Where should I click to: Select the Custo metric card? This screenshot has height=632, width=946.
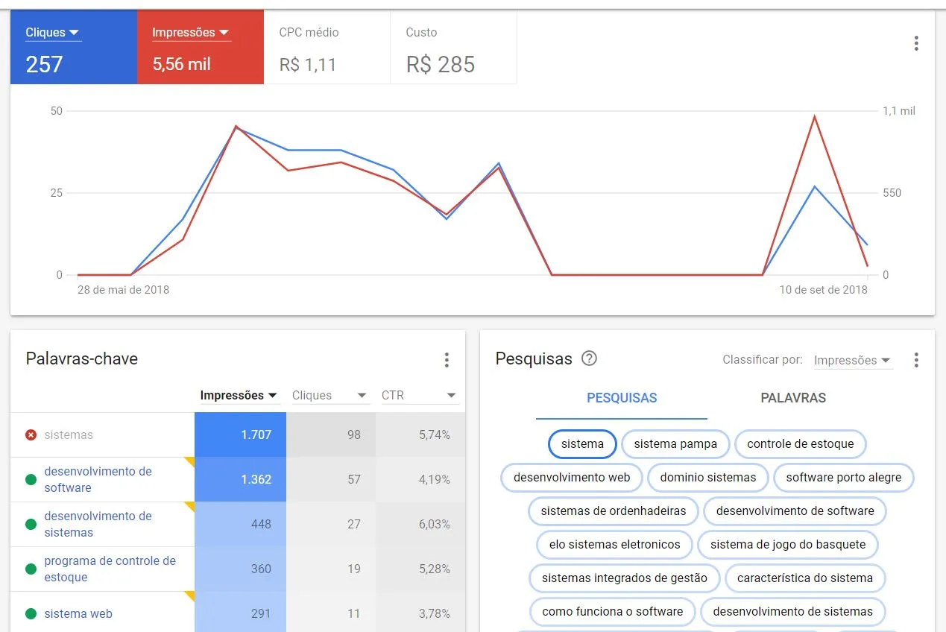(x=453, y=47)
